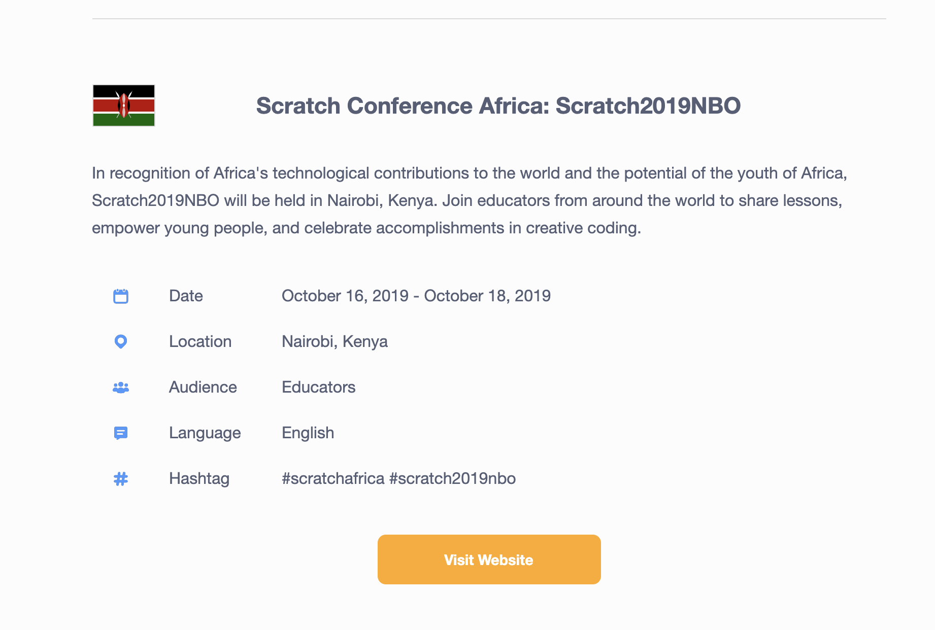The width and height of the screenshot is (935, 630).
Task: Select the speech bubble icon beside English
Action: coord(120,433)
